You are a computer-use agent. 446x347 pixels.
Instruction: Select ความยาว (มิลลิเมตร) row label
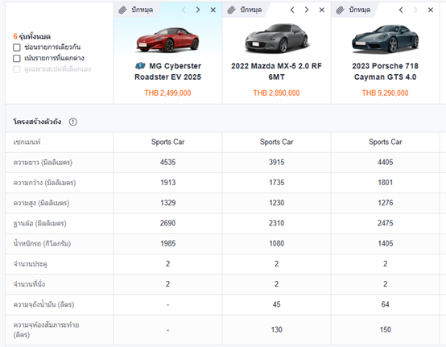(x=43, y=163)
